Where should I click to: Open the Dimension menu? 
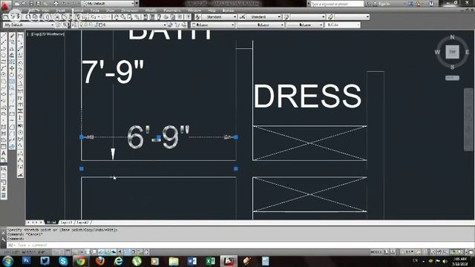click(x=129, y=10)
